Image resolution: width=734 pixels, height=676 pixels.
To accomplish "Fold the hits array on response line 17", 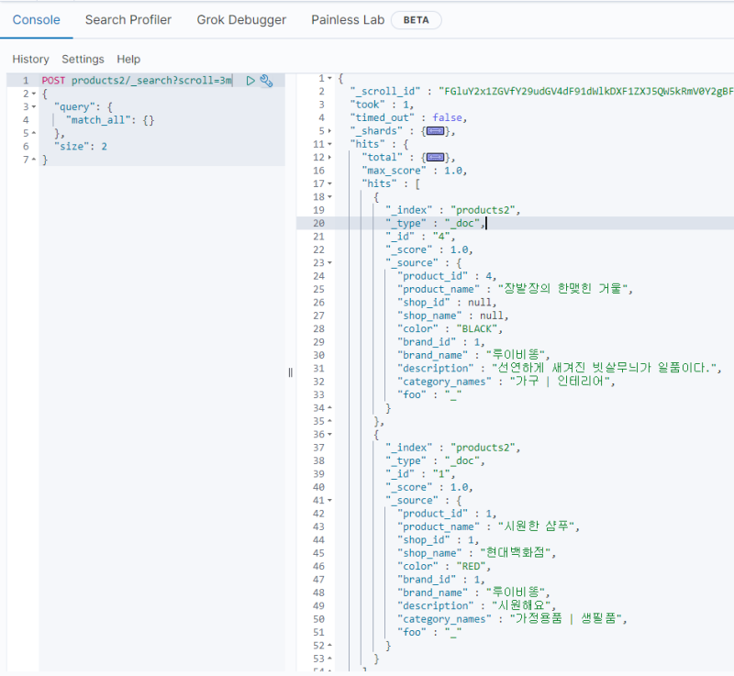I will coord(329,184).
